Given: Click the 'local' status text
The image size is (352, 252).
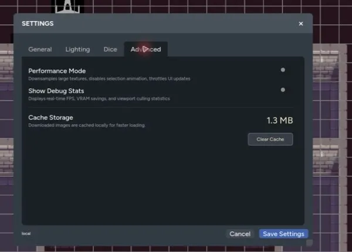Looking at the screenshot, I should [26, 234].
